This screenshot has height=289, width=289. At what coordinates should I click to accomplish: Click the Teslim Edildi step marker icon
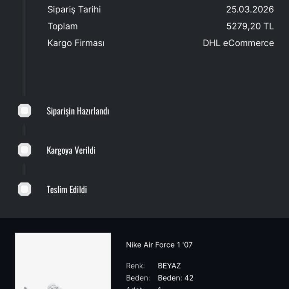coord(24,189)
